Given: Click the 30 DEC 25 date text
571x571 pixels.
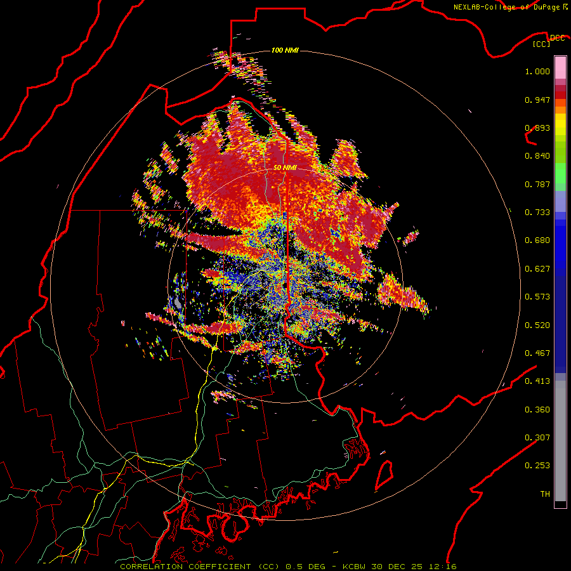Looking at the screenshot, I should point(398,567).
